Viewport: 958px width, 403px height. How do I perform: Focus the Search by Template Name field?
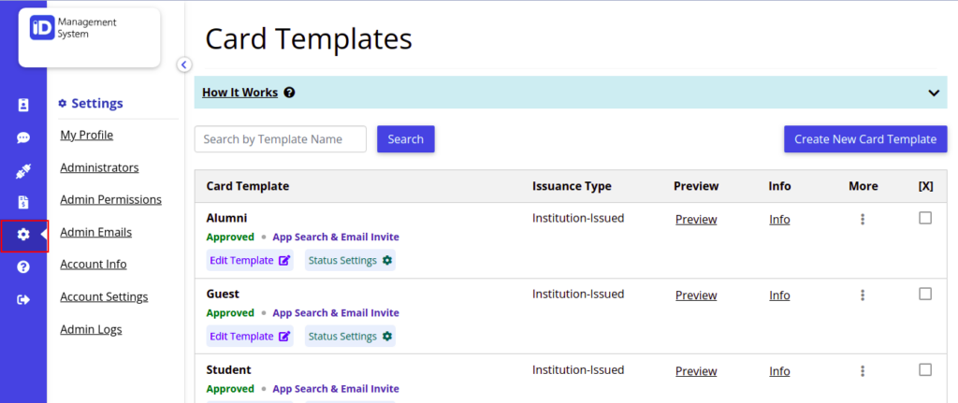click(x=281, y=139)
